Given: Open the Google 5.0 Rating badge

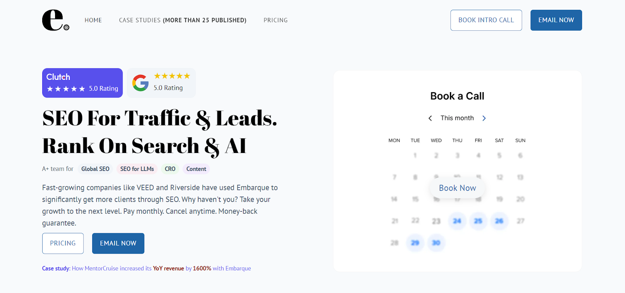Looking at the screenshot, I should coord(161,83).
